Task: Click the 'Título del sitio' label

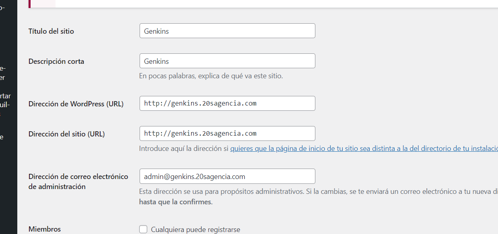Action: click(51, 31)
